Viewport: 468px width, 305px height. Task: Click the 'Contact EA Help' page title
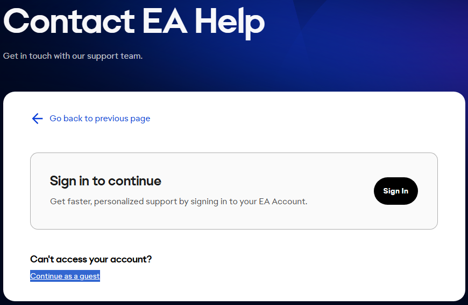click(x=134, y=22)
